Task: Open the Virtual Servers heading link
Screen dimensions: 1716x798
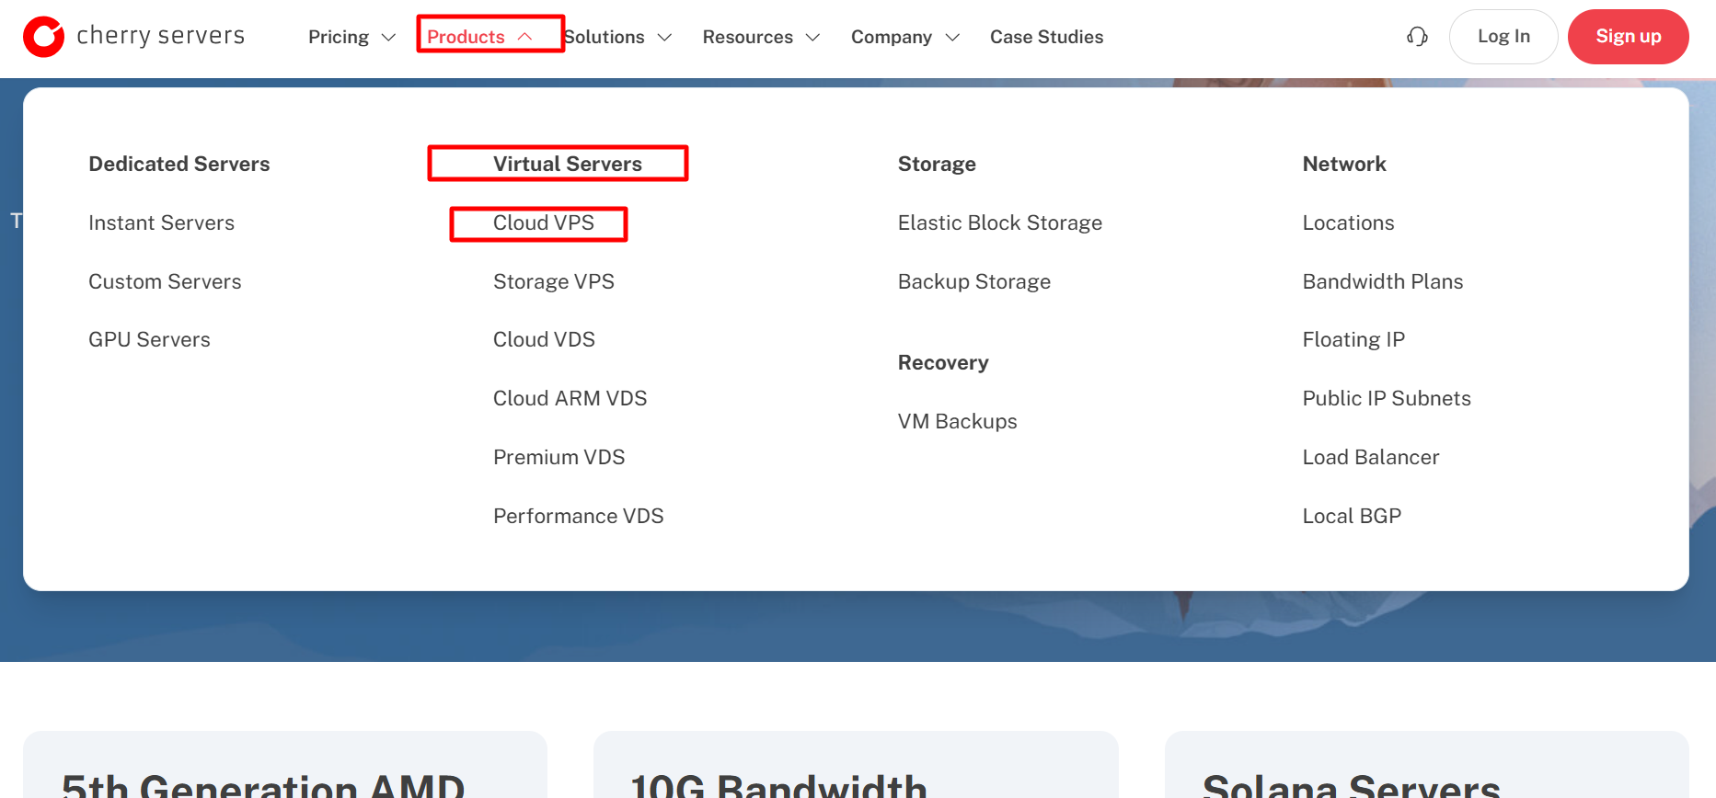Action: (x=568, y=164)
